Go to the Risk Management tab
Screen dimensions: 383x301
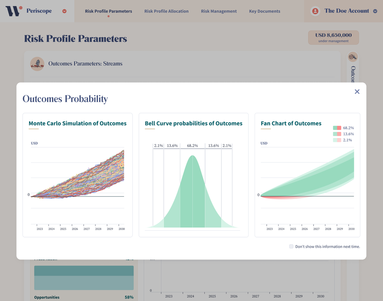(x=219, y=11)
